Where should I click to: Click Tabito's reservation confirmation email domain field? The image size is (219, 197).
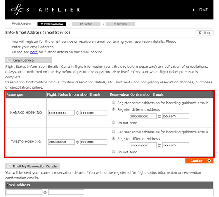coord(176,145)
